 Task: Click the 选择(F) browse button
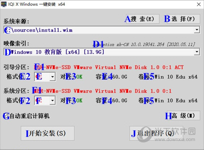tap(183, 19)
